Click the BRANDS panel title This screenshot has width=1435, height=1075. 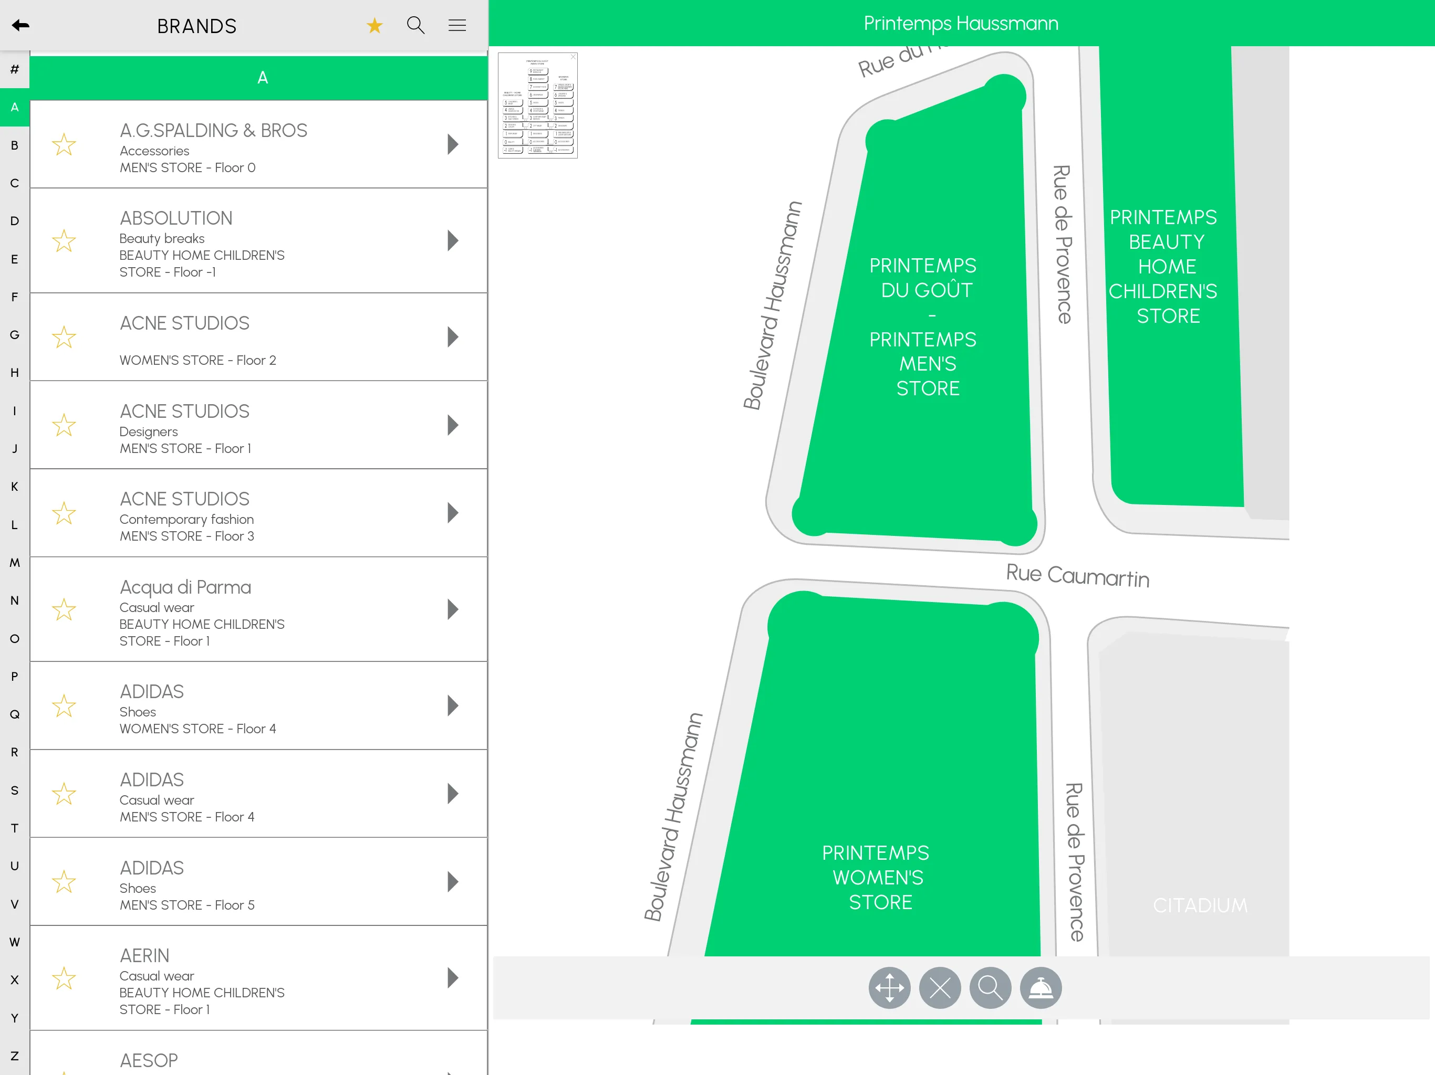(x=196, y=26)
